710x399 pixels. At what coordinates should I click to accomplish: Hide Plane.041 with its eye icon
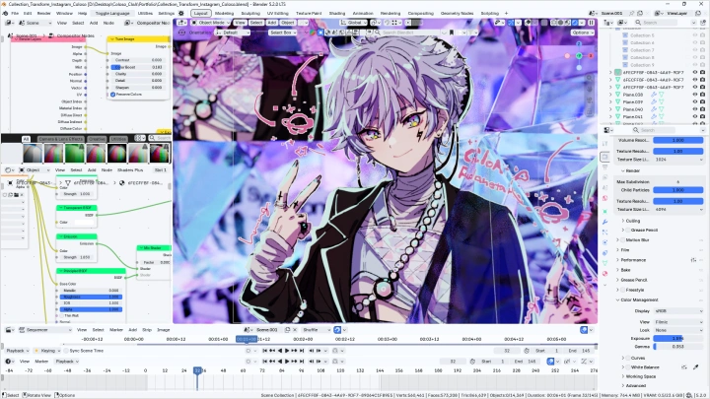point(695,116)
